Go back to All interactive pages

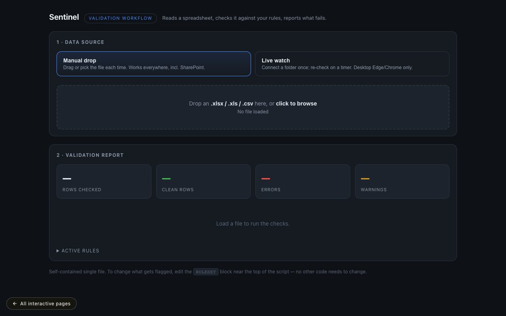point(42,303)
